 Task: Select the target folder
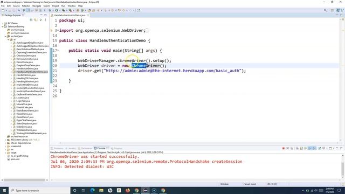pyautogui.click(x=13, y=153)
